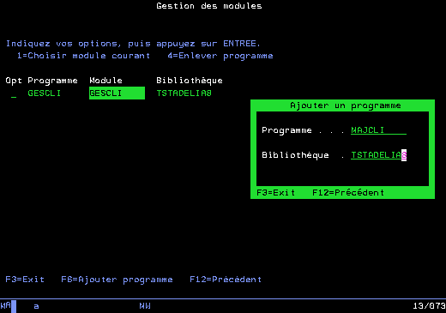Click F3=Exit in the popup window
446x313 pixels.
pyautogui.click(x=276, y=193)
